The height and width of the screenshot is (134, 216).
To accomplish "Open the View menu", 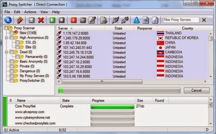I will (44, 12).
